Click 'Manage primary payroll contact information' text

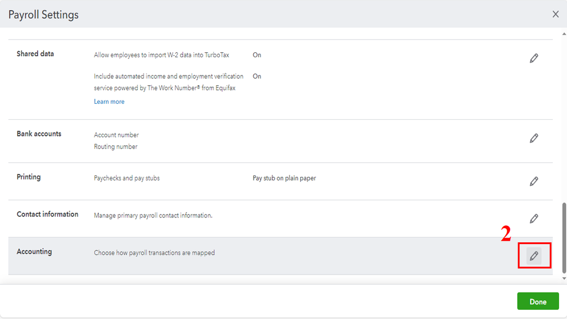coord(153,216)
